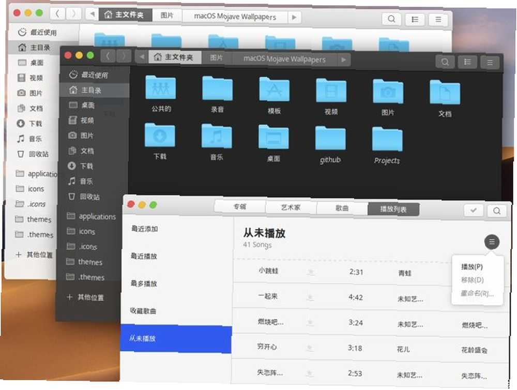The image size is (517, 390).
Task: Select 主目录 in dark sidebar
Action: [x=94, y=90]
